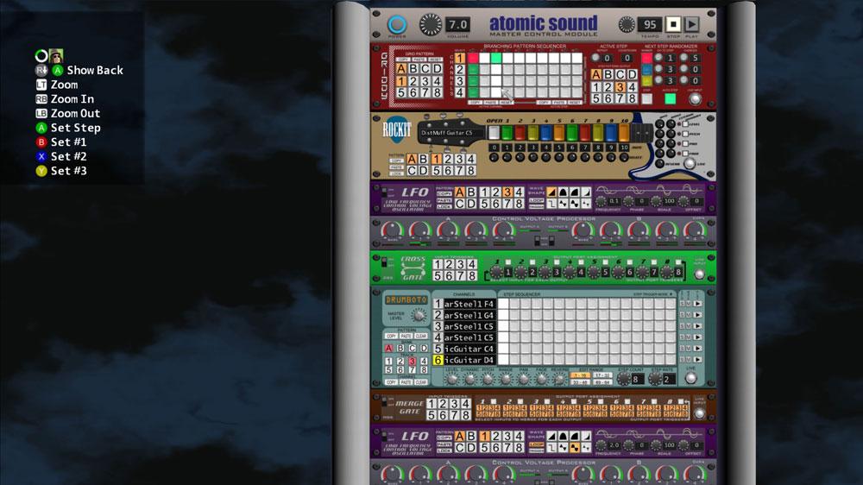
Task: Select Drumboto bank A
Action: click(x=388, y=348)
